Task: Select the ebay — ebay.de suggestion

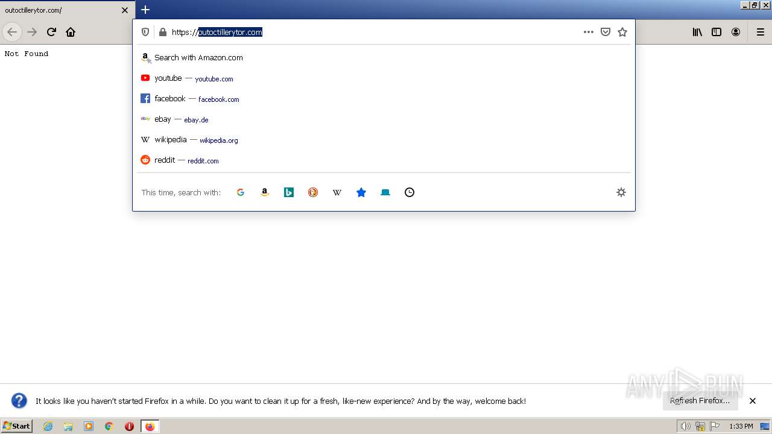Action: (384, 119)
